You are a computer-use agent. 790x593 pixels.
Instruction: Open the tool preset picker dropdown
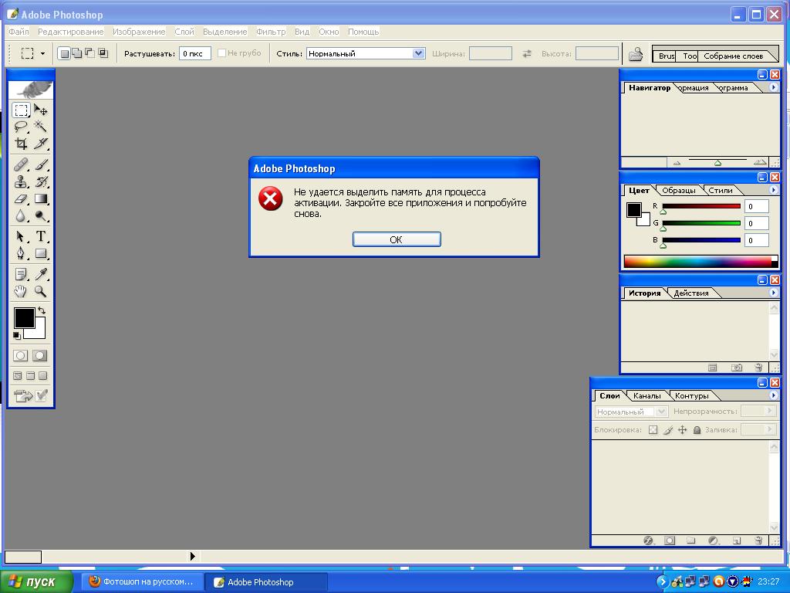coord(43,53)
